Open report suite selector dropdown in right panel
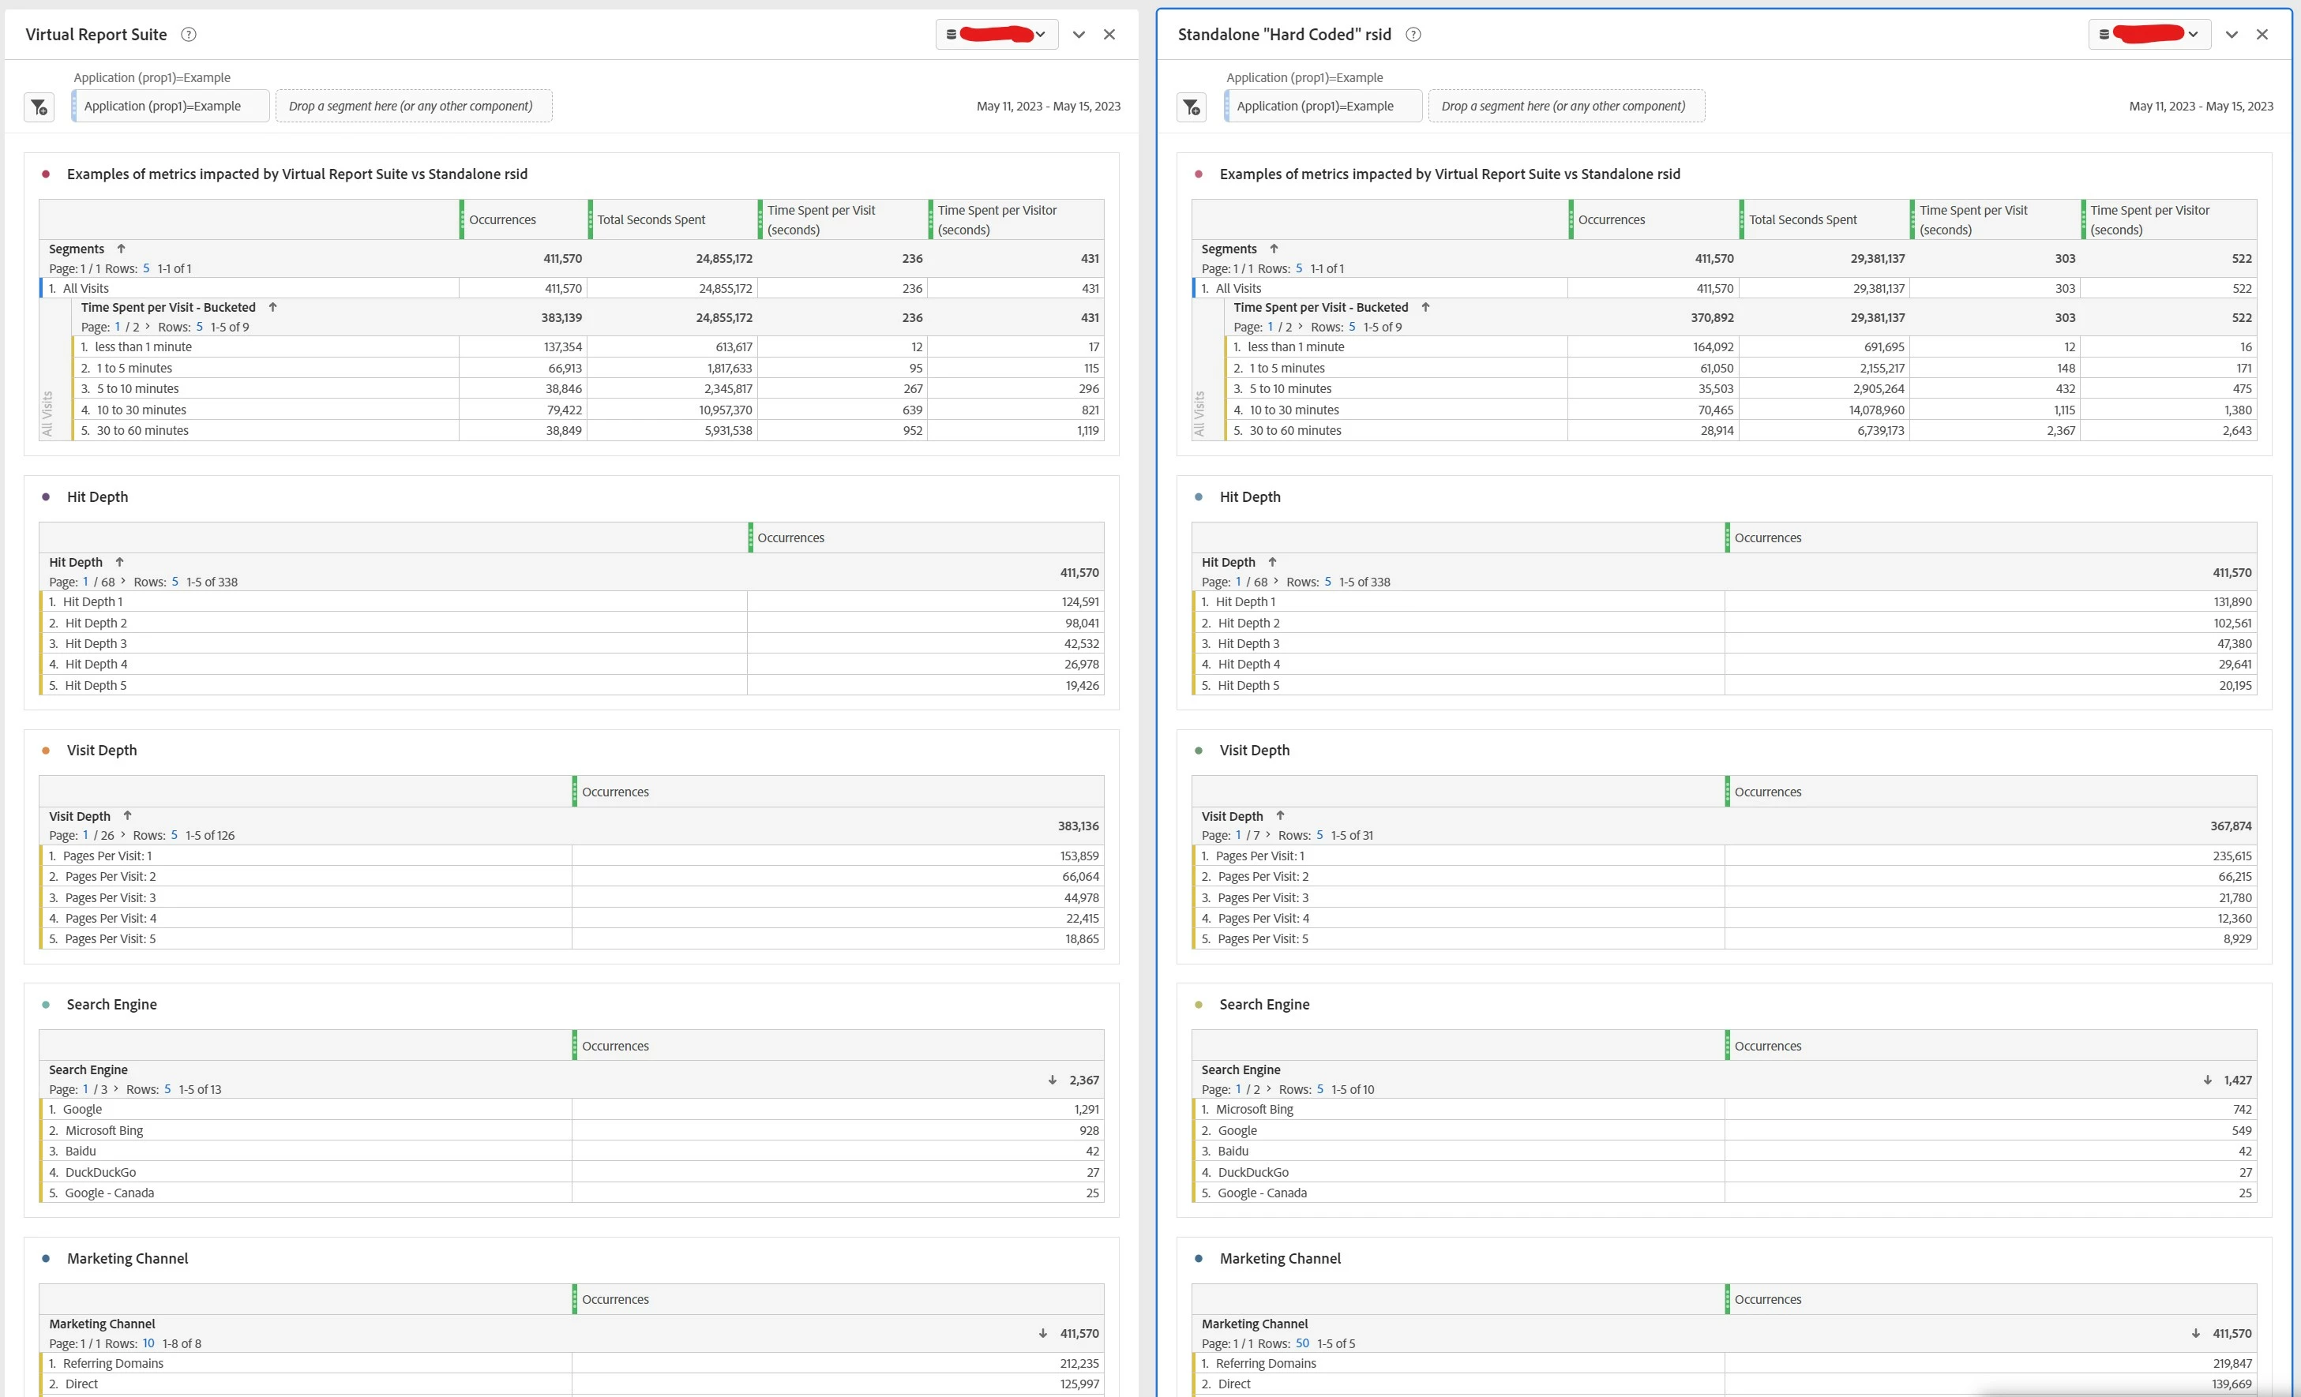Image resolution: width=2301 pixels, height=1397 pixels. point(2149,35)
